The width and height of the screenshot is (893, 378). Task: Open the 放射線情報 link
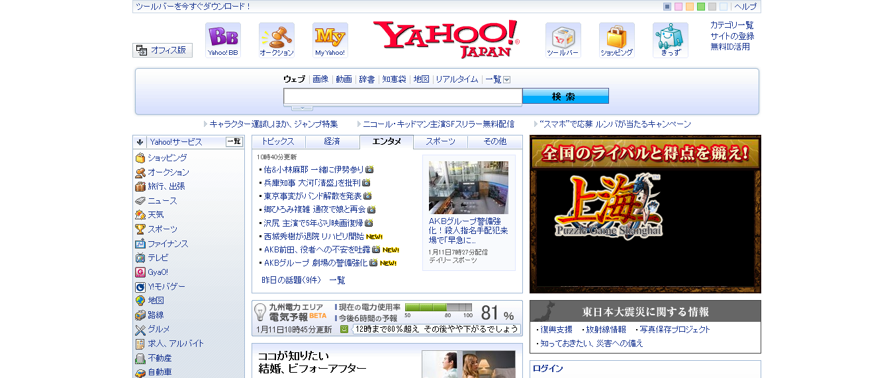coord(606,329)
